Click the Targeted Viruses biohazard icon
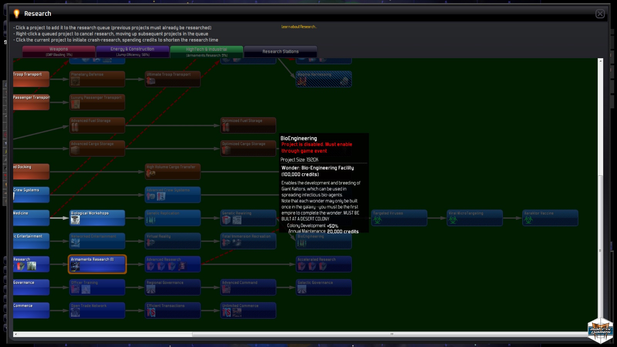Viewport: 617px width, 347px height. click(378, 220)
